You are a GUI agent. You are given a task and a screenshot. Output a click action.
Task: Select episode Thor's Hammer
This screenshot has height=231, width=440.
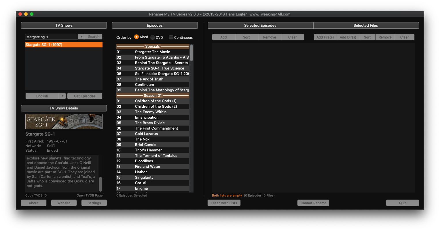coord(153,150)
